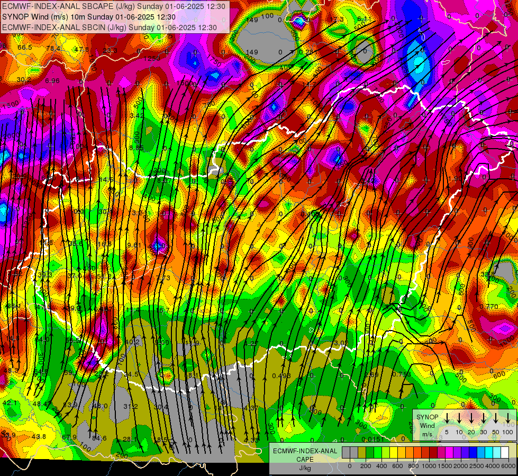The image size is (518, 476).
Task: Click the 6.96 value on the map
Action: pos(52,80)
